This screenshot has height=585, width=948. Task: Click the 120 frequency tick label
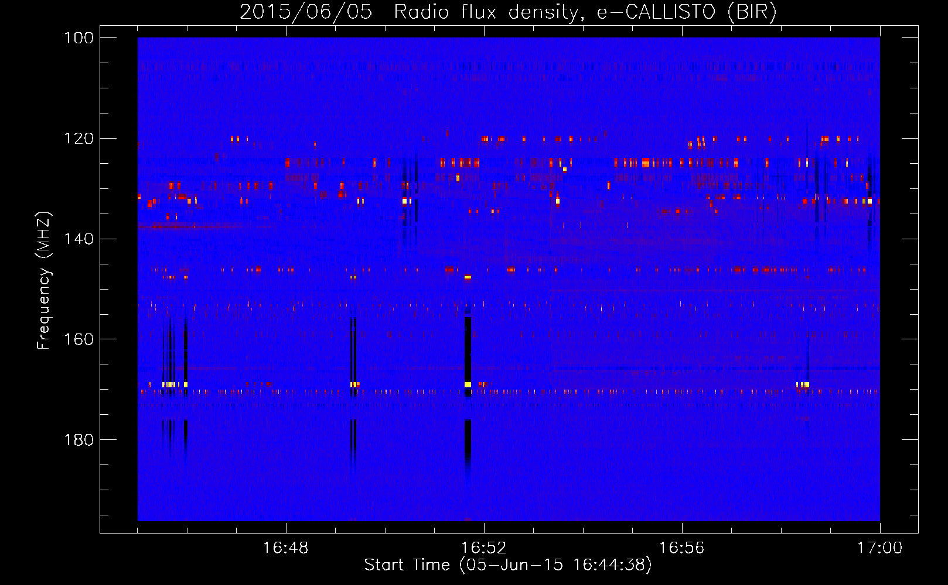click(x=79, y=139)
